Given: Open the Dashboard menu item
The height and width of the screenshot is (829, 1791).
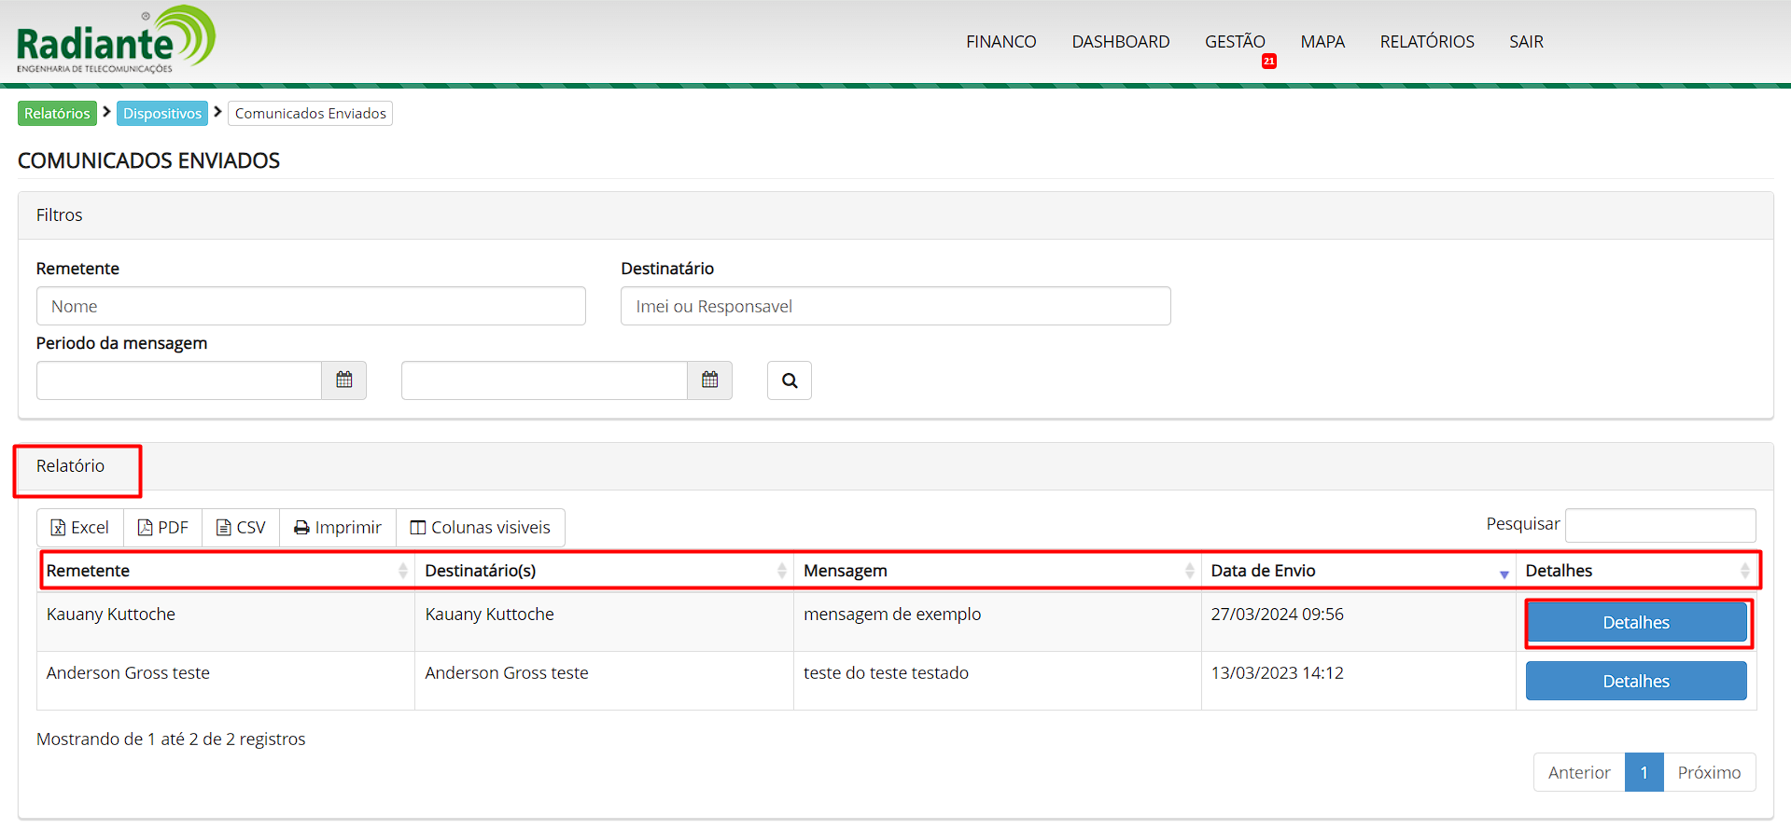Looking at the screenshot, I should (1120, 42).
